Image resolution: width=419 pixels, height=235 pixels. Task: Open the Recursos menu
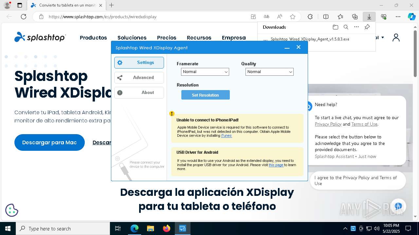pyautogui.click(x=199, y=38)
